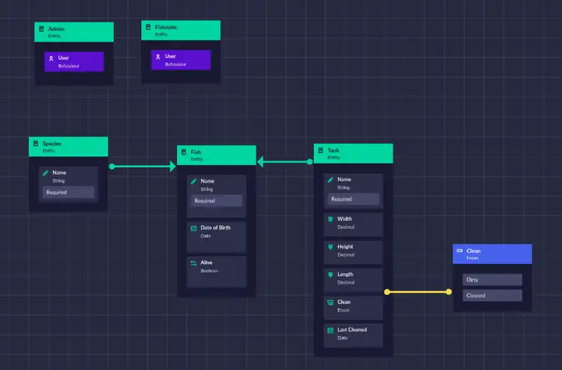The height and width of the screenshot is (370, 562).
Task: Click the green connector dot beside Species
Action: (112, 166)
